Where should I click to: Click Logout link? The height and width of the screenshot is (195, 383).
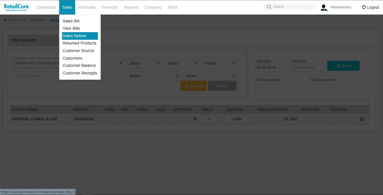click(x=370, y=7)
